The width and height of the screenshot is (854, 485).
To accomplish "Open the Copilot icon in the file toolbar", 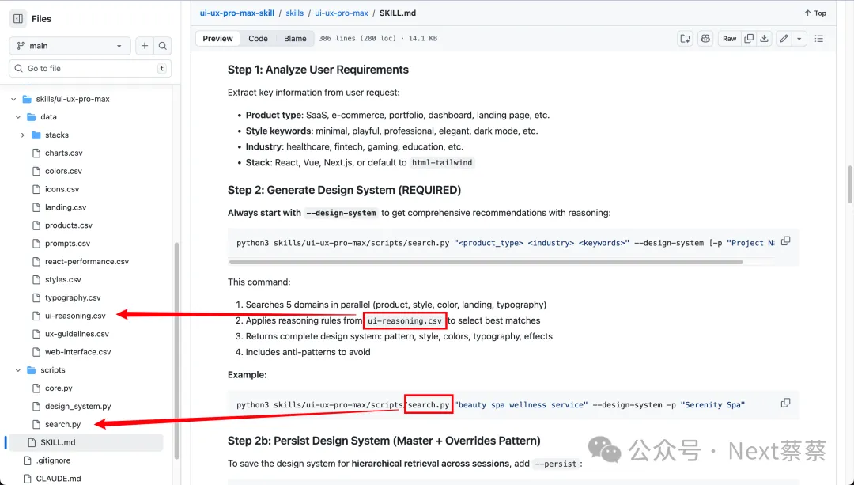I will point(705,38).
